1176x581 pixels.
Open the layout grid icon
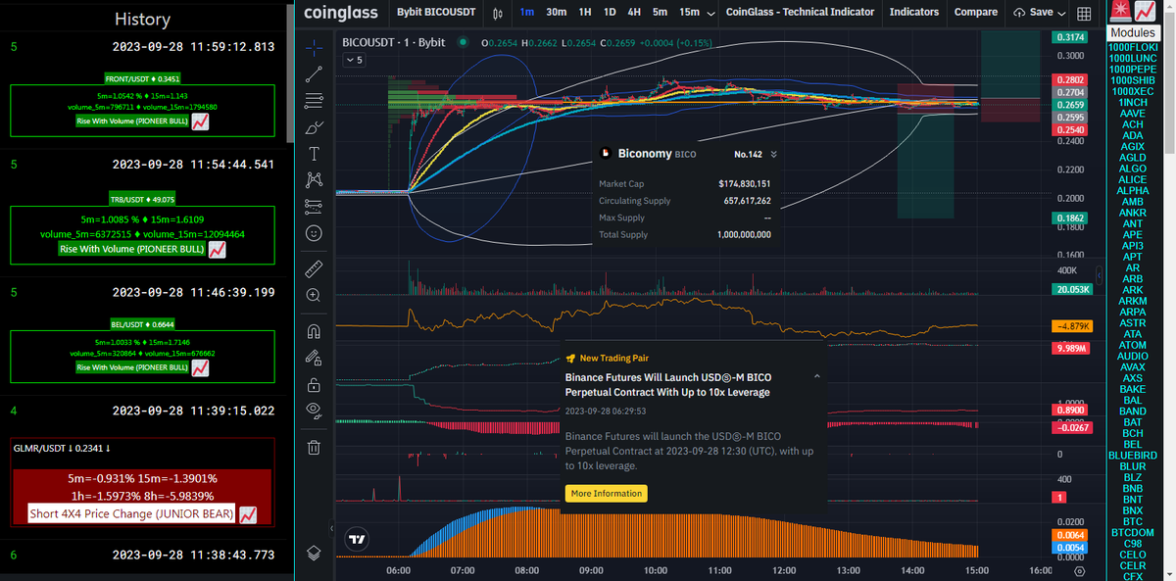click(1084, 13)
